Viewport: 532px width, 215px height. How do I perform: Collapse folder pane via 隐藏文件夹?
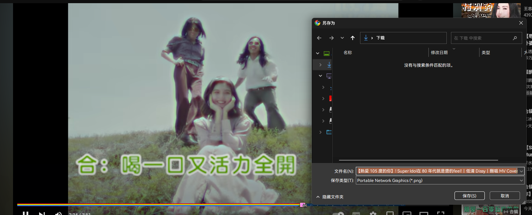[x=329, y=197]
